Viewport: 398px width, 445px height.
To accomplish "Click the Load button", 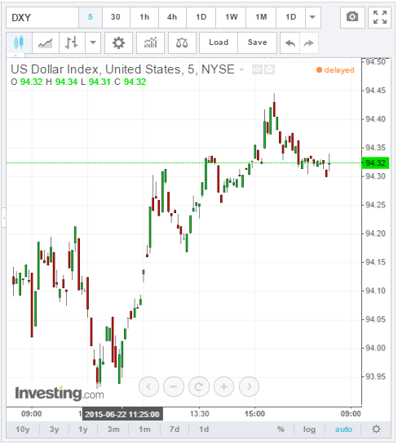I will coord(219,42).
